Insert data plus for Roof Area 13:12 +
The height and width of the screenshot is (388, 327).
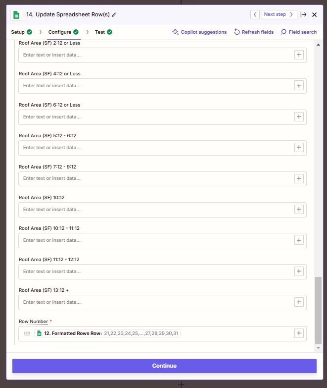point(299,302)
